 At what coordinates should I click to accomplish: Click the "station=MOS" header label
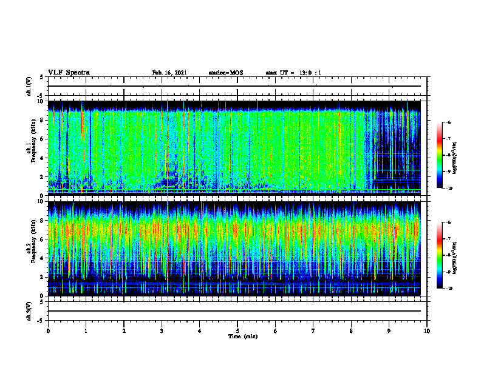[x=226, y=73]
